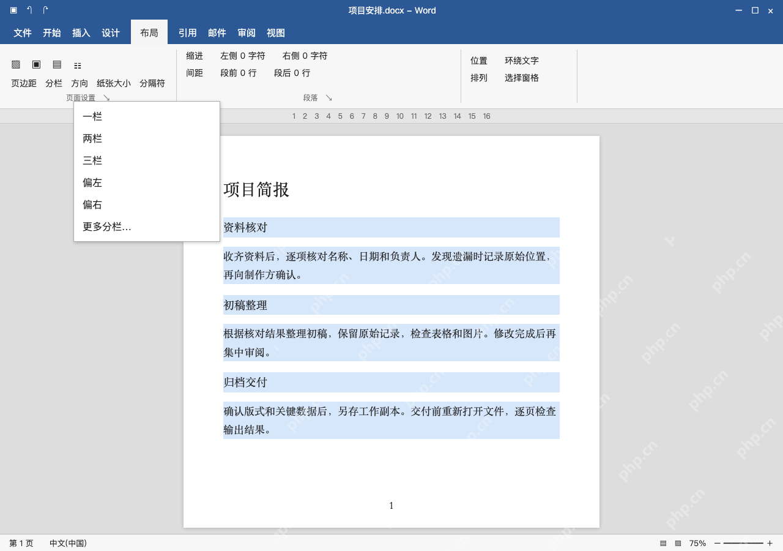Viewport: 783px width, 551px height.
Task: Switch to the 邮件 tab
Action: pyautogui.click(x=217, y=33)
